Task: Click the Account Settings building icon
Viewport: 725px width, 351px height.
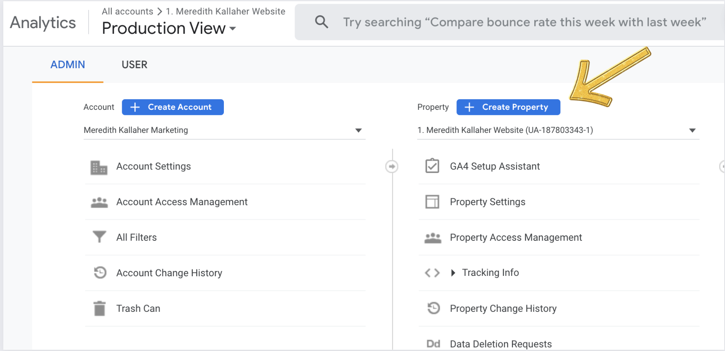Action: coord(99,167)
